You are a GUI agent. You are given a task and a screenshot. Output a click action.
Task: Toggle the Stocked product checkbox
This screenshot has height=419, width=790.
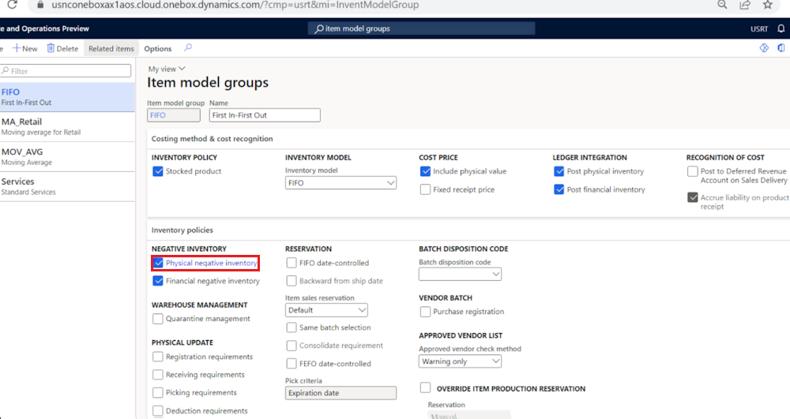[x=158, y=171]
